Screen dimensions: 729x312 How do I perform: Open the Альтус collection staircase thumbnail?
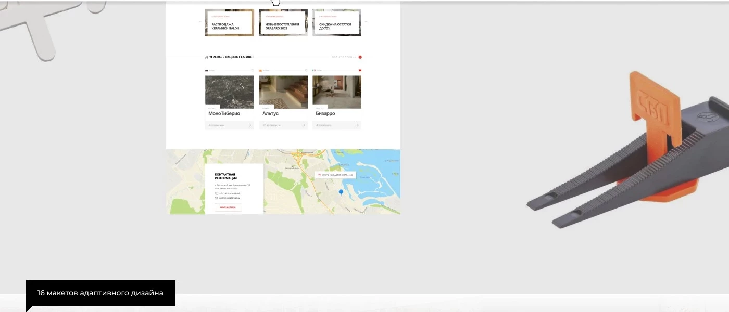point(283,92)
